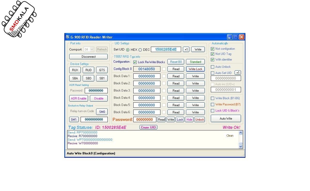Image resolution: width=310 pixels, height=191 pixels.
Task: Click the GTS device setting button
Action: click(x=102, y=70)
